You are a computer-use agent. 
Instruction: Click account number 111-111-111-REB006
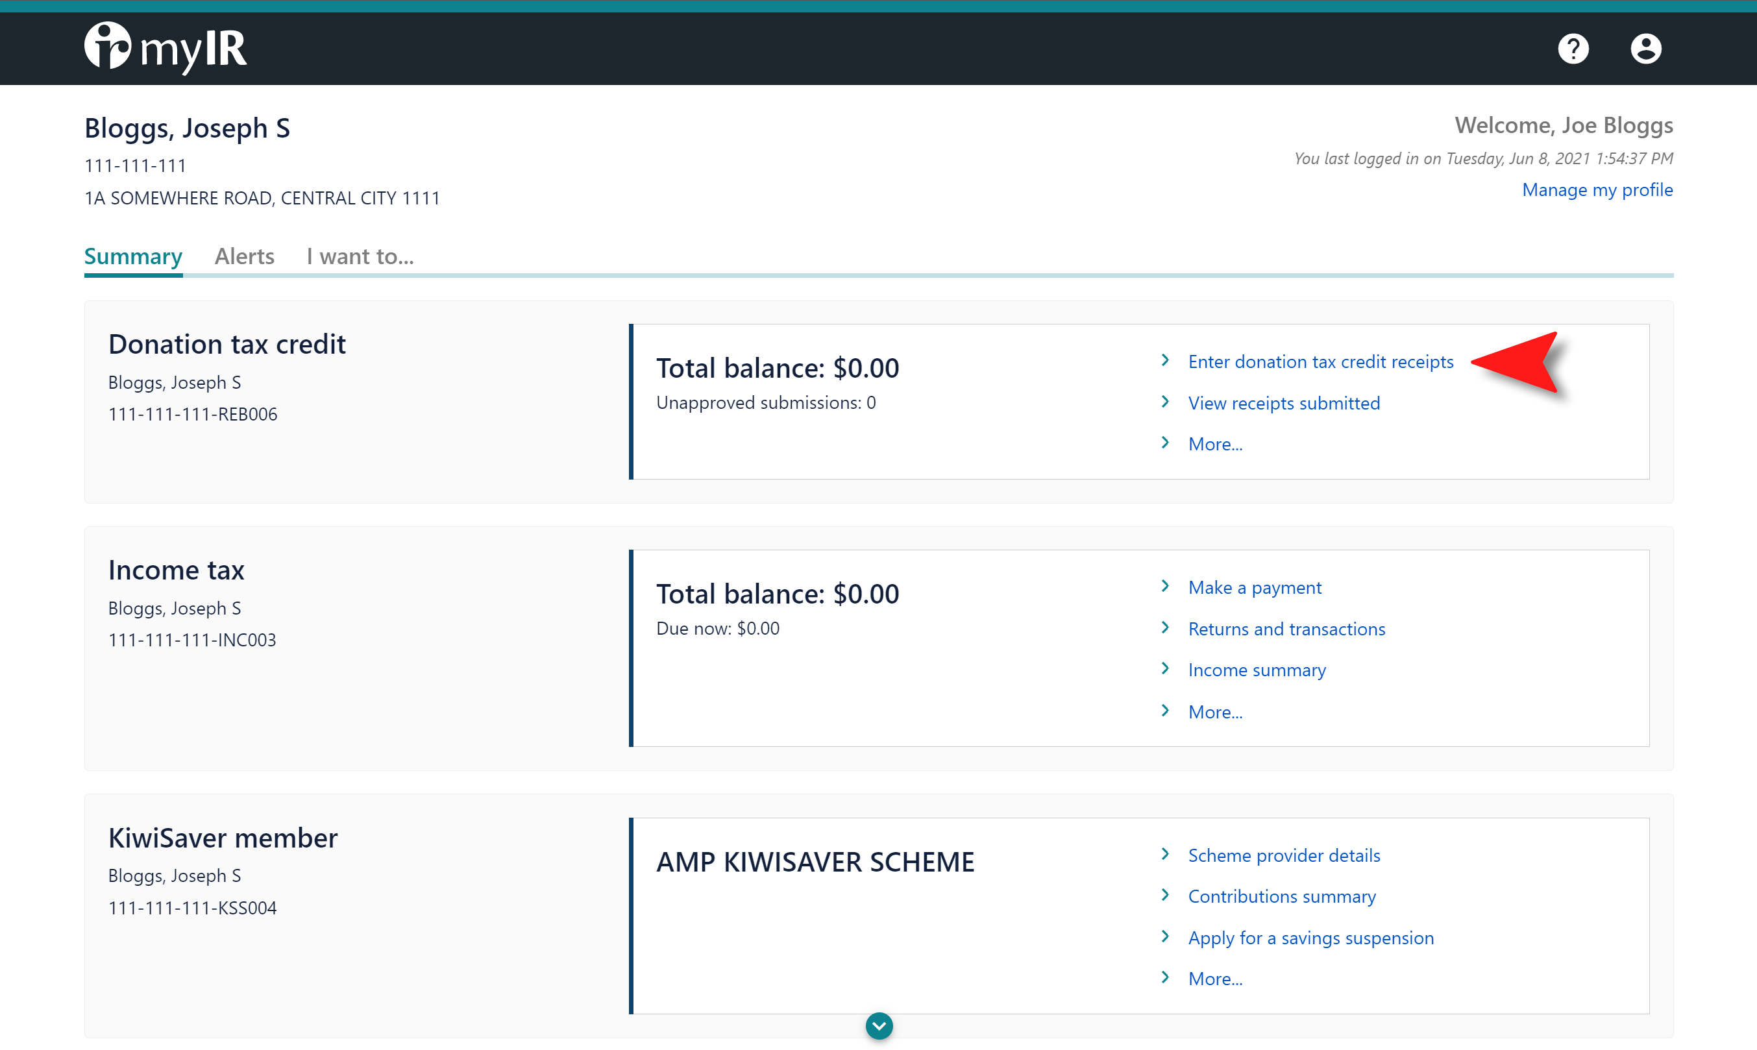193,414
